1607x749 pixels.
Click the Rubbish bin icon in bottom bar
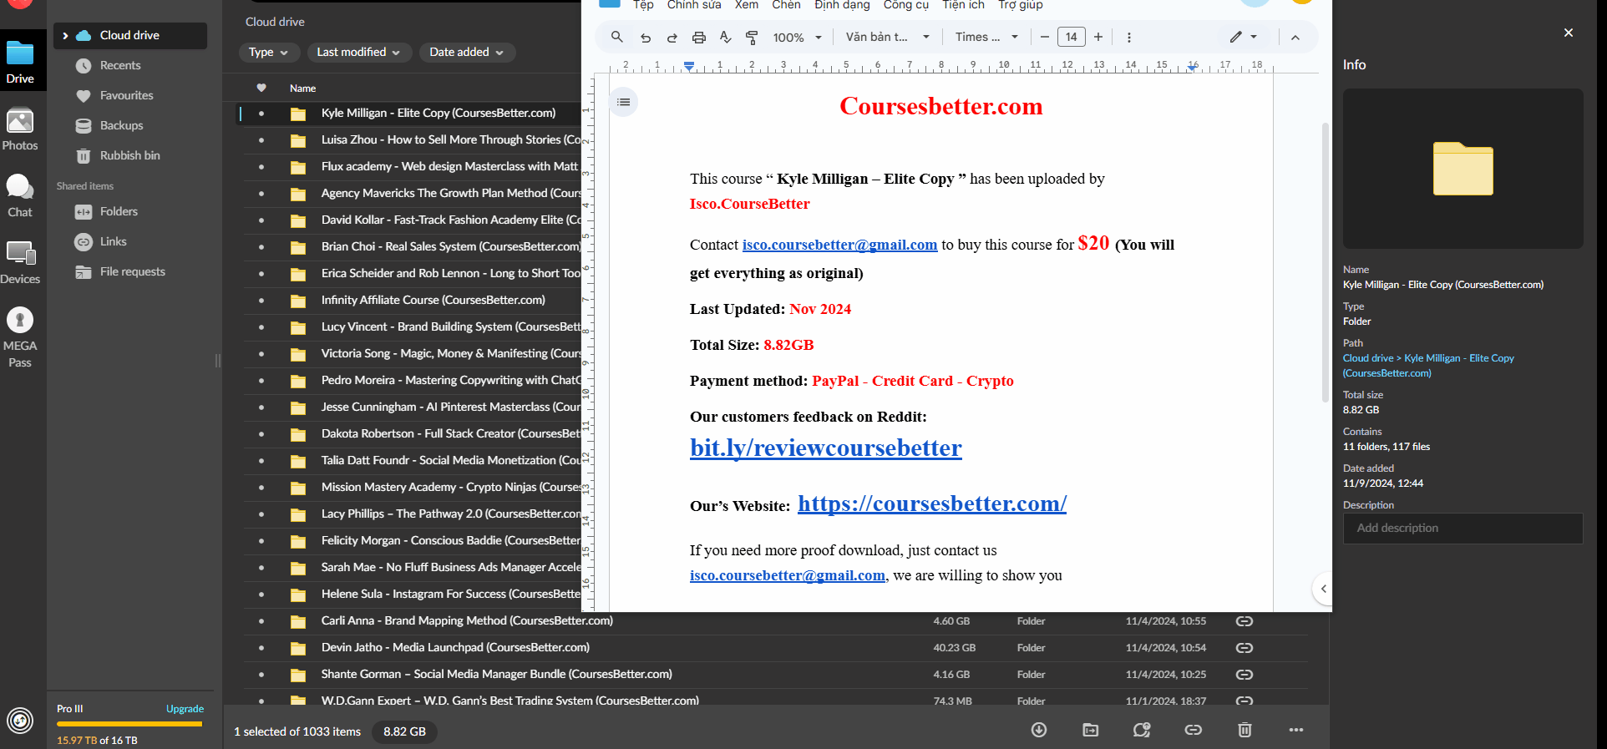[1245, 730]
